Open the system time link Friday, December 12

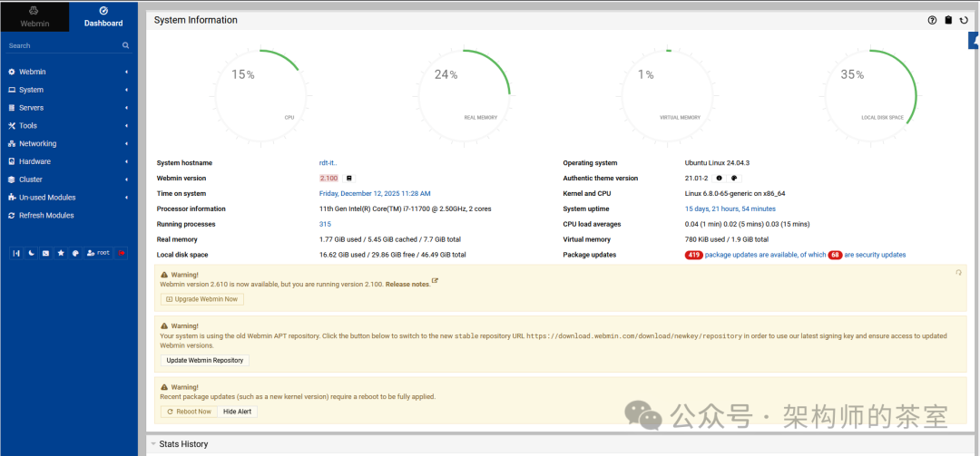click(375, 194)
